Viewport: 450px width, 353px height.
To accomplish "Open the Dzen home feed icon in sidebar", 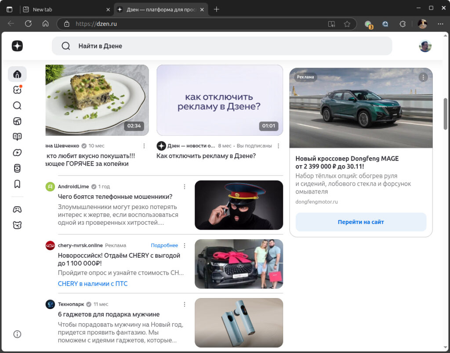I will tap(17, 74).
